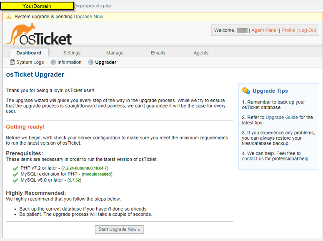Open the Dashboard tab
This screenshot has width=323, height=241.
click(x=29, y=53)
